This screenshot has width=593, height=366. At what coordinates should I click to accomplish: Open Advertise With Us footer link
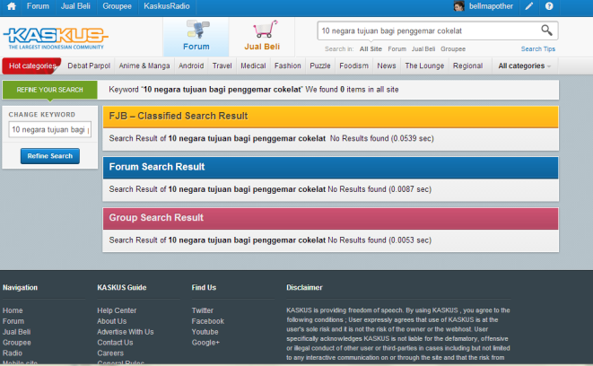pyautogui.click(x=126, y=332)
